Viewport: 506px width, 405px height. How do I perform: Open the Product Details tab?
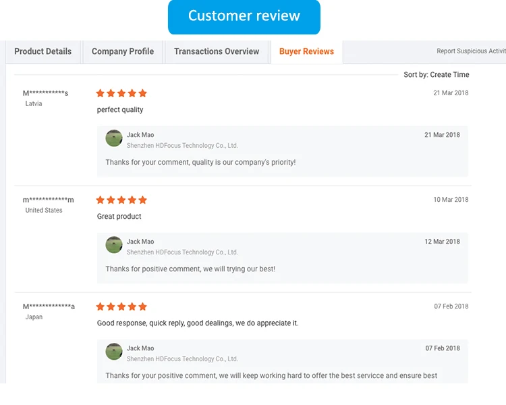43,51
